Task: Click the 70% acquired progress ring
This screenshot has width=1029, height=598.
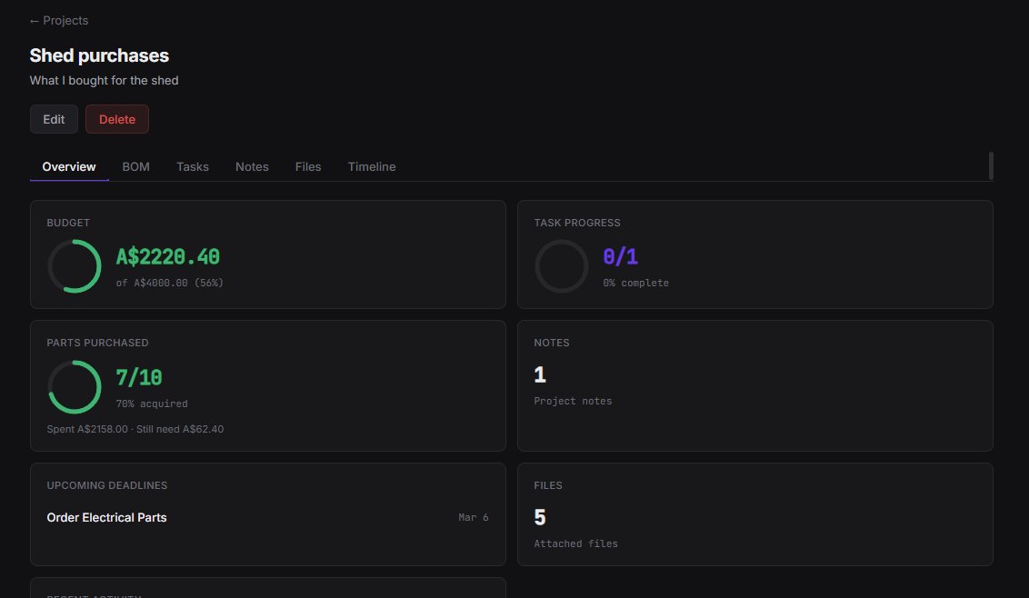Action: coord(74,385)
